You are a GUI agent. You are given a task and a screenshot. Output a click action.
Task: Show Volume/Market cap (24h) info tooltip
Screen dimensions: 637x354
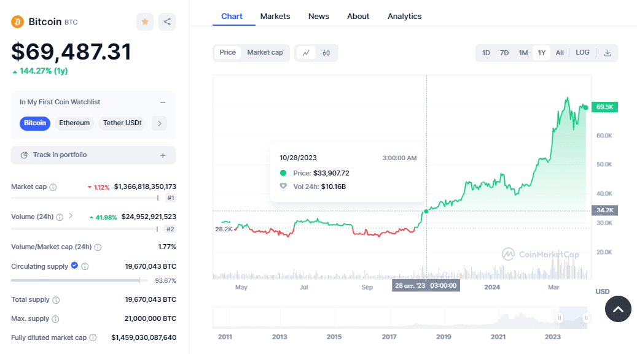pos(98,247)
